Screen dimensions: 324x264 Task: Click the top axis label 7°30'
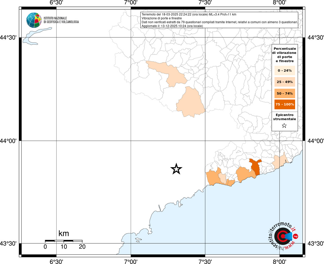tap(205, 3)
